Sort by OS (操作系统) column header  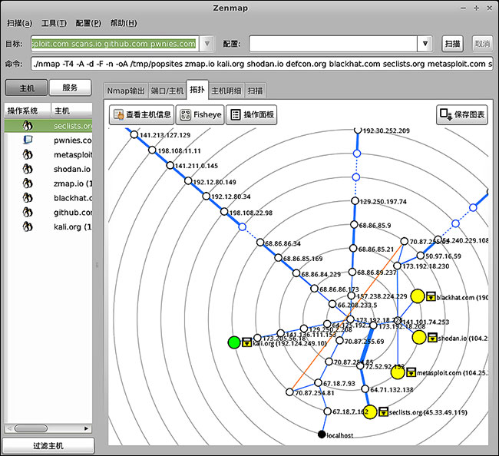28,111
